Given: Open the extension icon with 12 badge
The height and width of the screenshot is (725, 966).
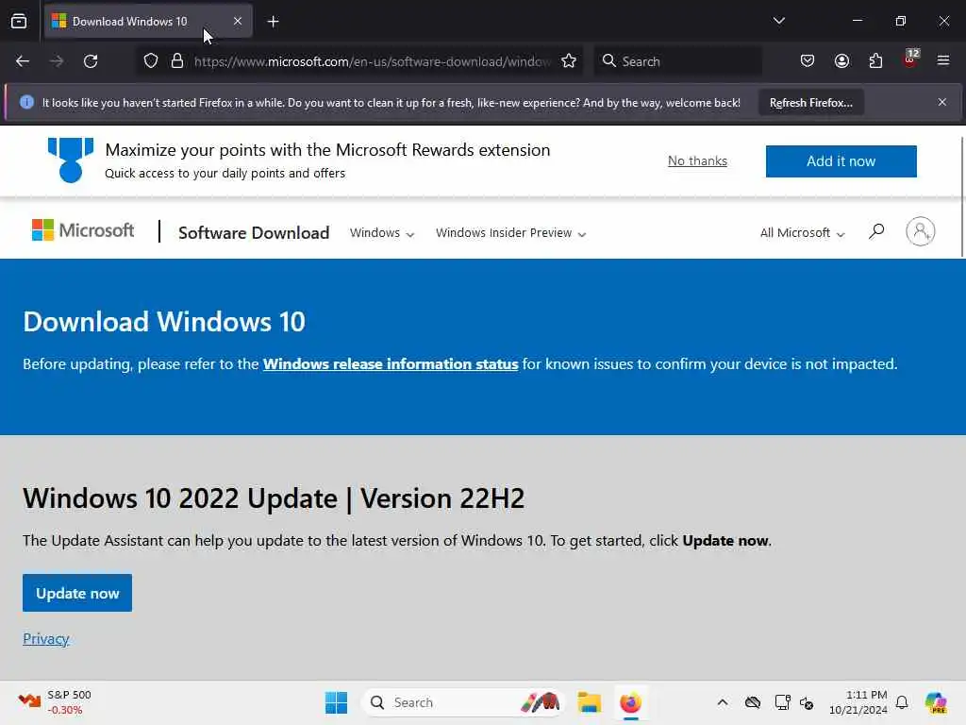Looking at the screenshot, I should click(x=910, y=59).
